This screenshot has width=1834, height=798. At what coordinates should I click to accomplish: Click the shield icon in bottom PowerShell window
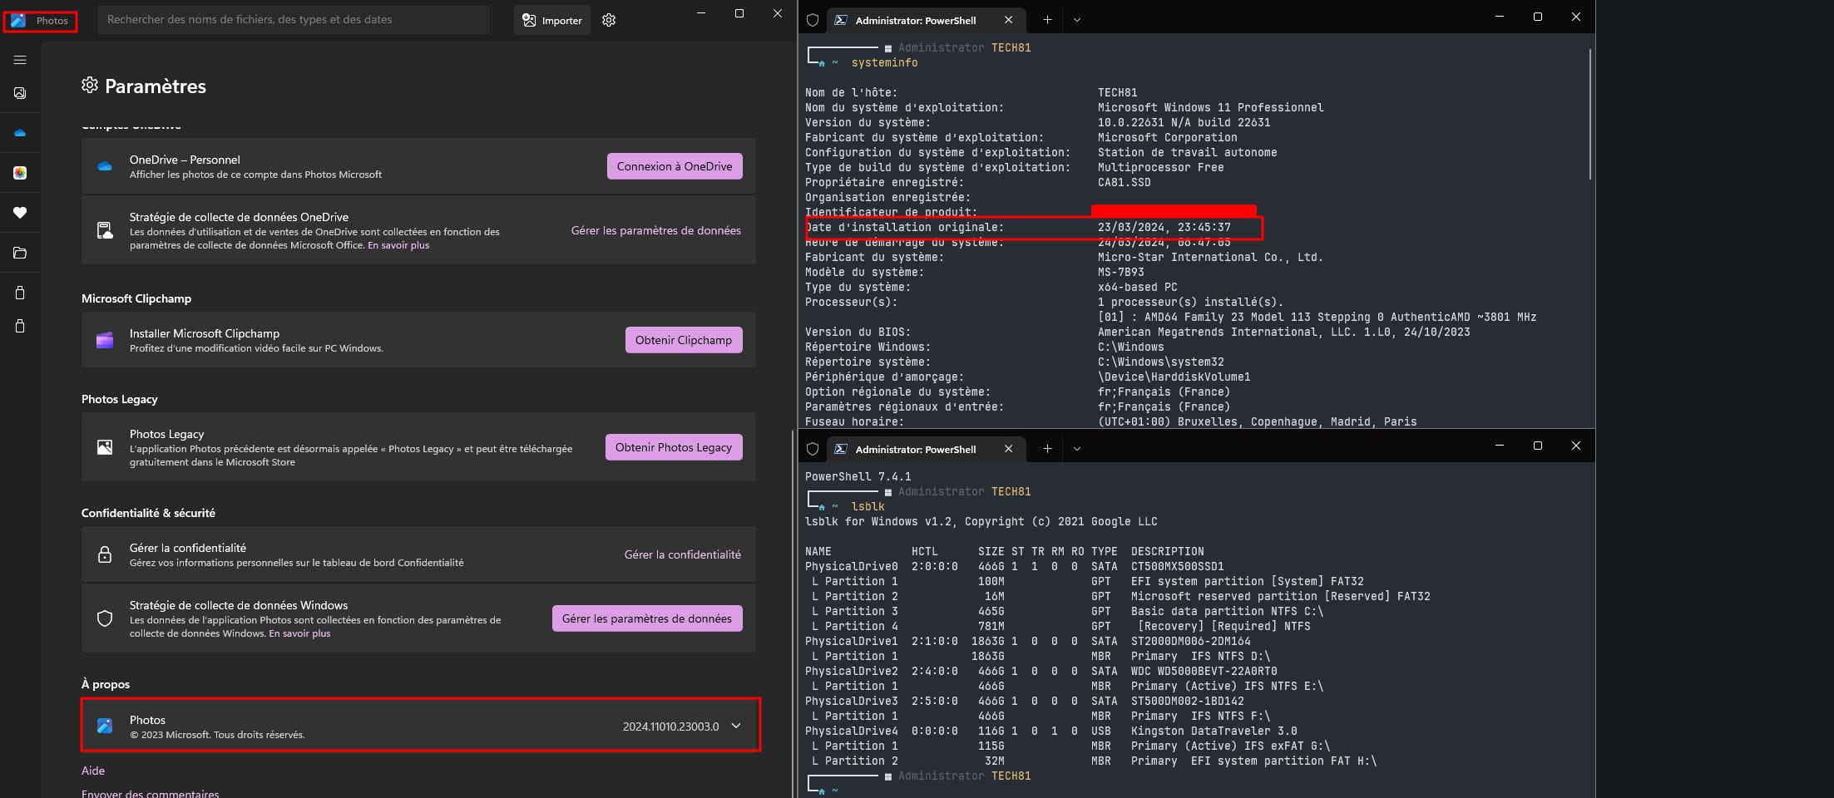(x=813, y=449)
